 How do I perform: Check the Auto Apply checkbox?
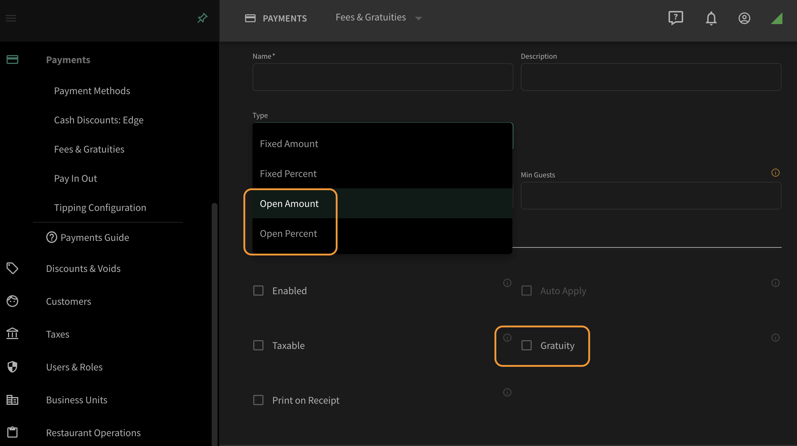tap(527, 291)
